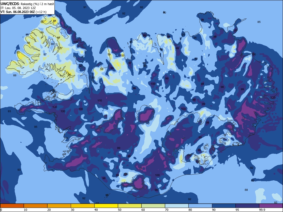Select the 20–30 amber legend swatch

59,206
